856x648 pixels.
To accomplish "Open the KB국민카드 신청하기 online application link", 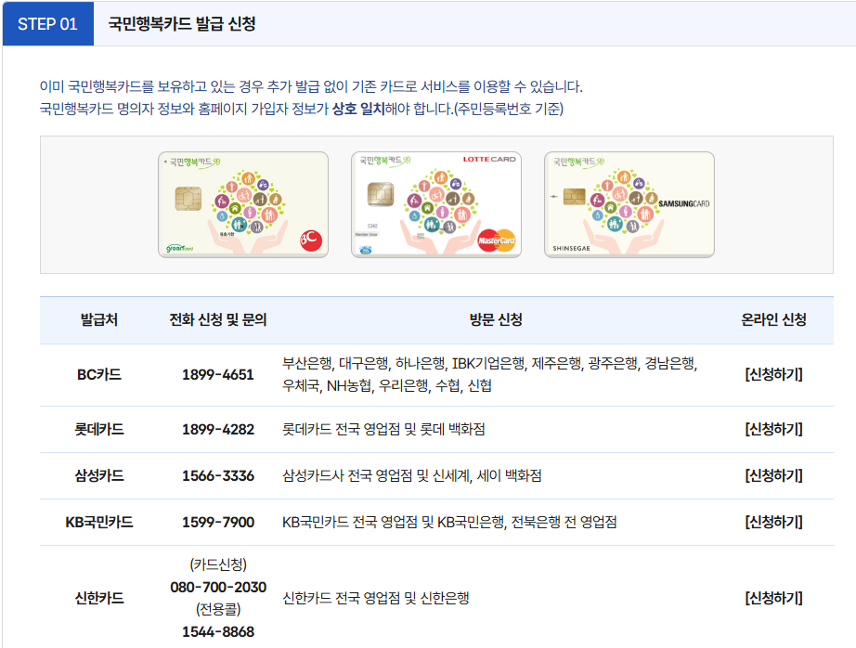I will pos(773,522).
